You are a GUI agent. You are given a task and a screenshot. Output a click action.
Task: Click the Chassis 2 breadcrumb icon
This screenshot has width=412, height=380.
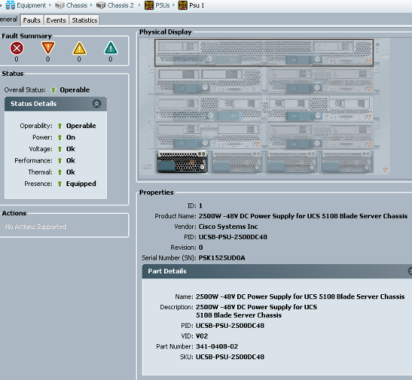click(100, 6)
